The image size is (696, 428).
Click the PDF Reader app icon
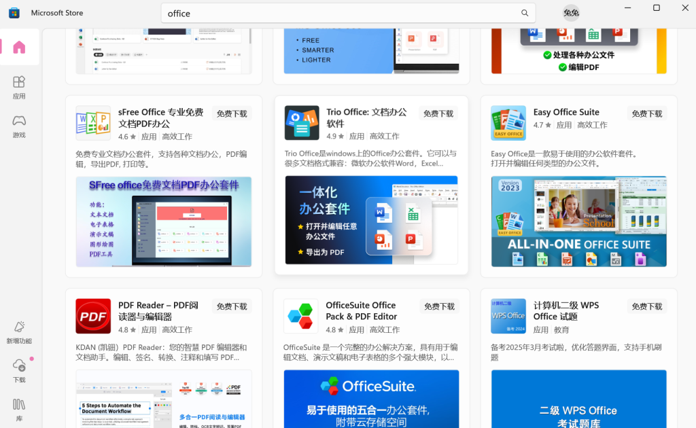coord(93,316)
